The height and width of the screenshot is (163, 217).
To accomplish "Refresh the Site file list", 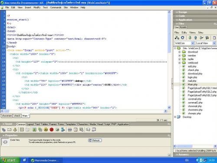I will (x=183, y=38).
